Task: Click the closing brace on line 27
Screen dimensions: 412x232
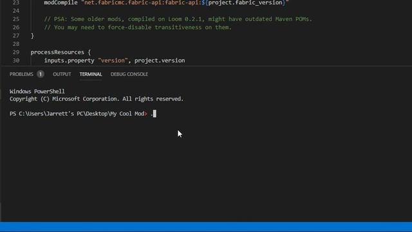Action: tap(32, 36)
